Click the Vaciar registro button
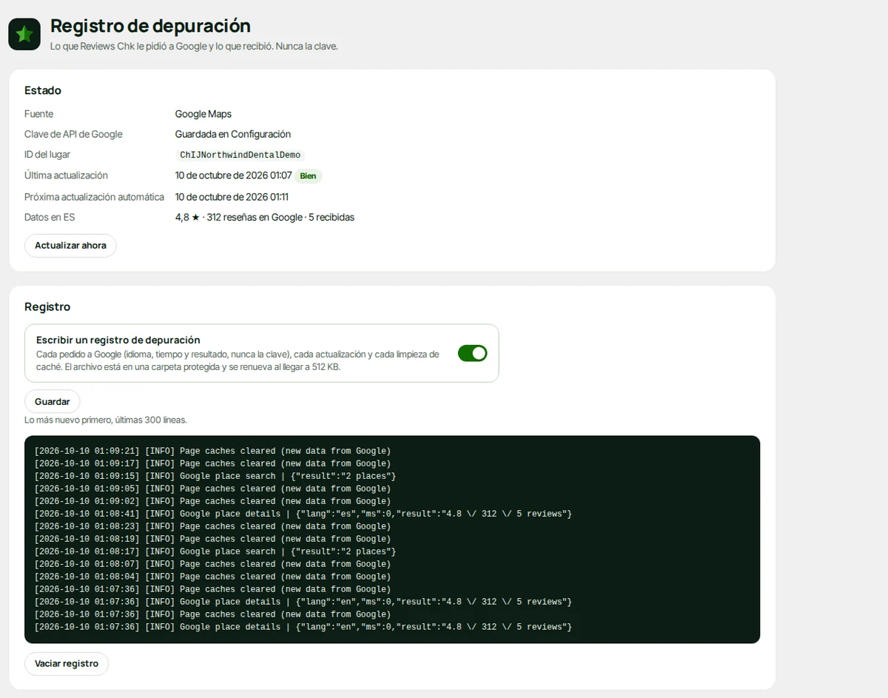 [67, 664]
